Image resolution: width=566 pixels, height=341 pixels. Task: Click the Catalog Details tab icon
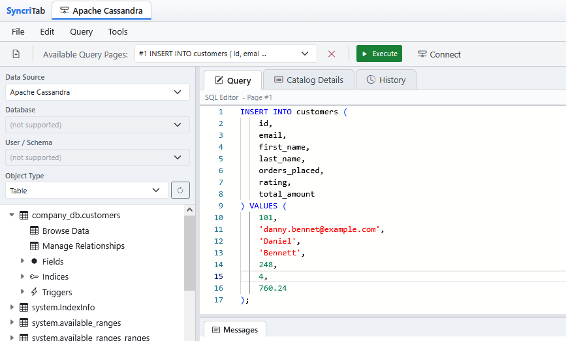click(x=278, y=80)
